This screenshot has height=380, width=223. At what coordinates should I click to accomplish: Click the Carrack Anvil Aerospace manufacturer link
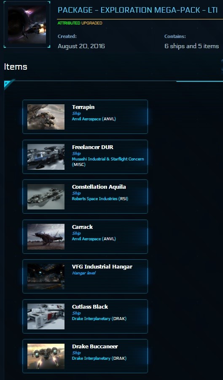pos(86,239)
